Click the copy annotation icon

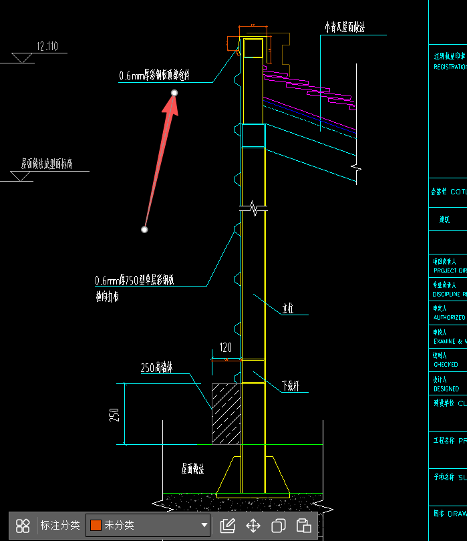coord(278,526)
